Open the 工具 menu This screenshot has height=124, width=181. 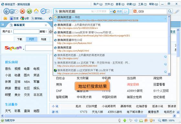(x=142, y=4)
